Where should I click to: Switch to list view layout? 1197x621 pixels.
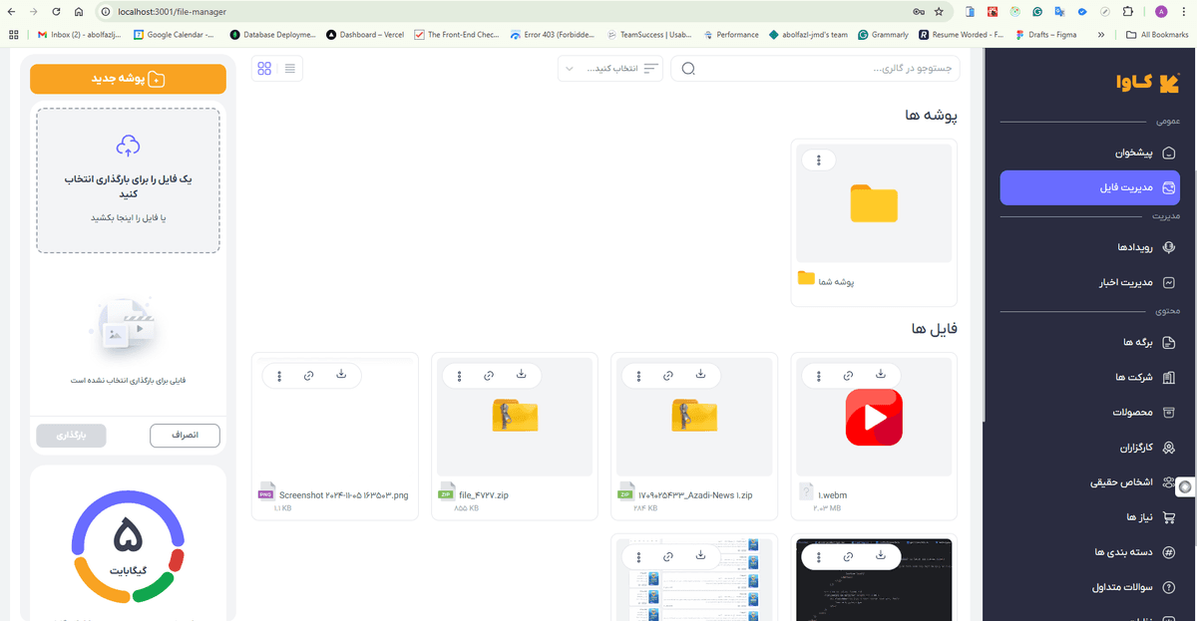point(290,69)
